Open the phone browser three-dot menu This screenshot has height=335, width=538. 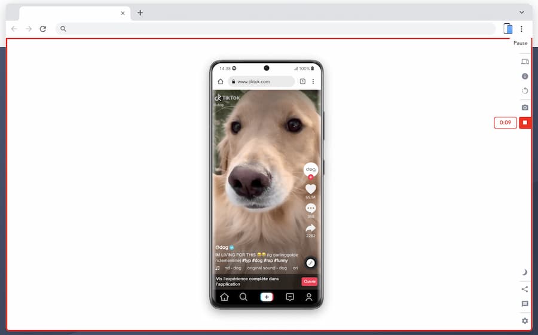point(313,81)
